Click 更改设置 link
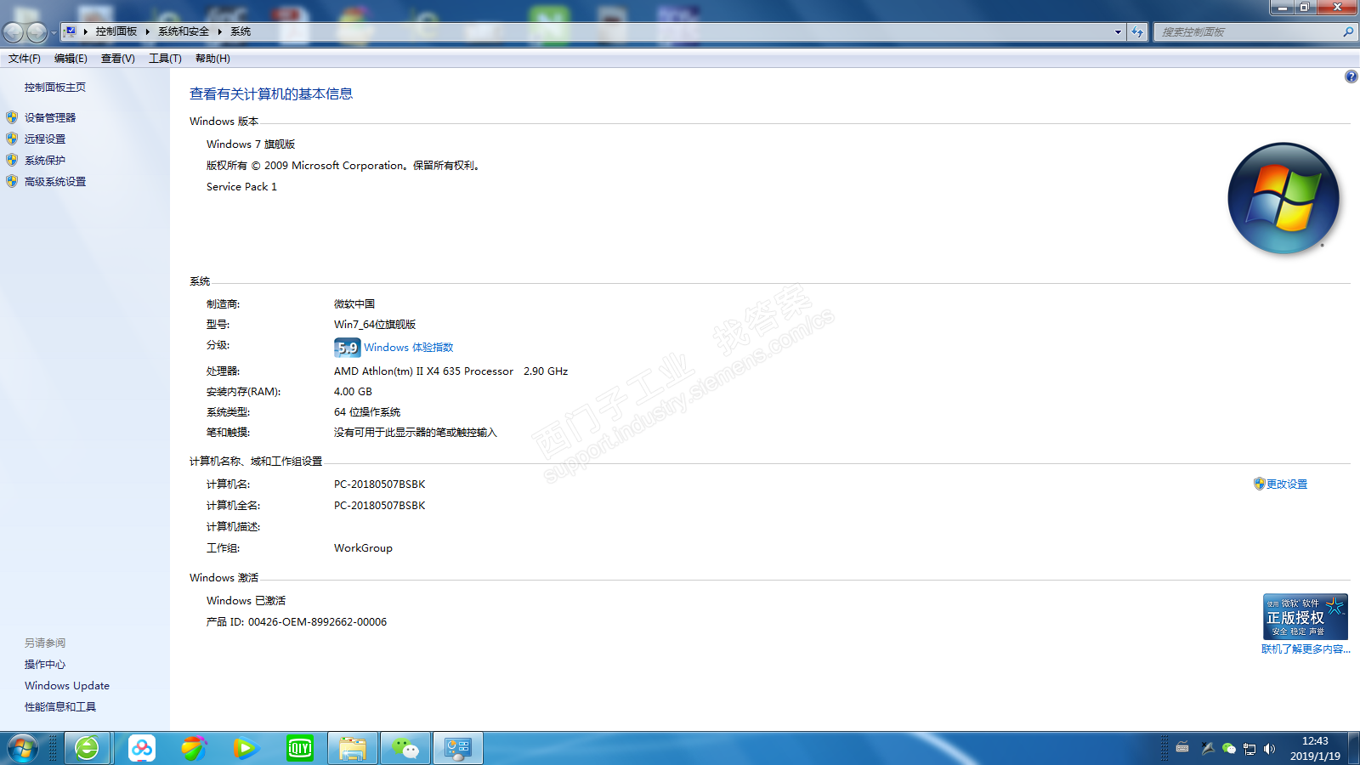The image size is (1360, 765). point(1287,484)
